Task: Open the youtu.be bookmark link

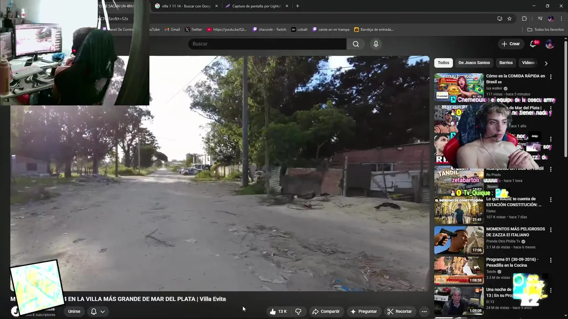Action: [x=227, y=30]
